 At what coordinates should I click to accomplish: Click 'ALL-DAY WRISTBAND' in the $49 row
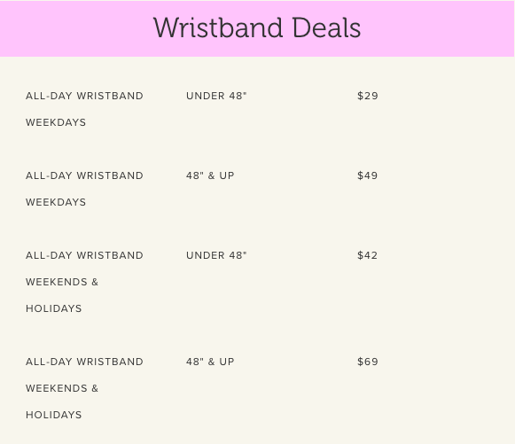point(84,175)
